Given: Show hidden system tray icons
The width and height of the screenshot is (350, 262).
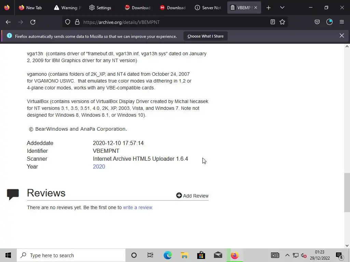Looking at the screenshot, I should click(287, 255).
